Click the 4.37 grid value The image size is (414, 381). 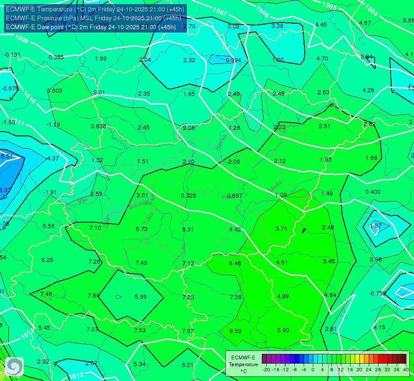(x=53, y=158)
